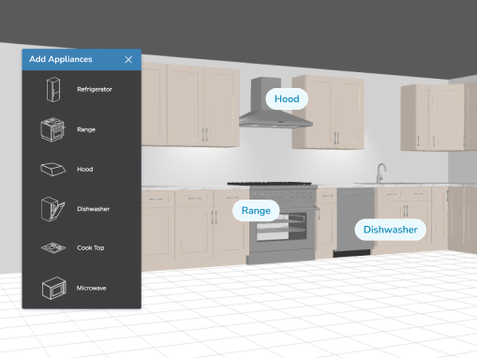
Task: Click the Hood label bubble
Action: [x=287, y=98]
